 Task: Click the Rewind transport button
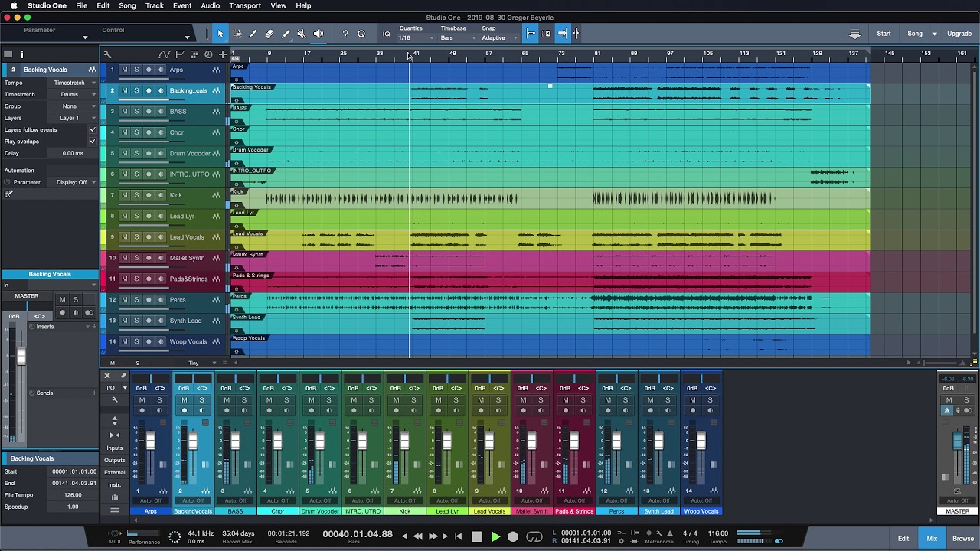coord(417,536)
